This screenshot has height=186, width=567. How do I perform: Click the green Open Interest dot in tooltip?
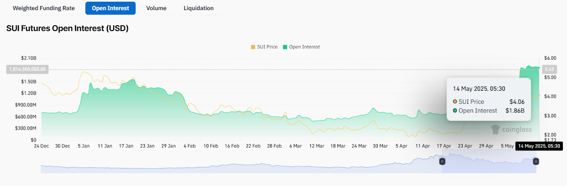pyautogui.click(x=455, y=110)
